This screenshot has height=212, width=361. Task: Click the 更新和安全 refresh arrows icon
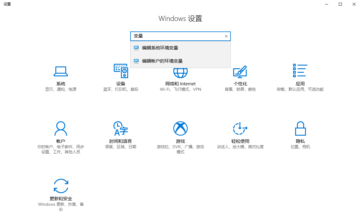(61, 186)
